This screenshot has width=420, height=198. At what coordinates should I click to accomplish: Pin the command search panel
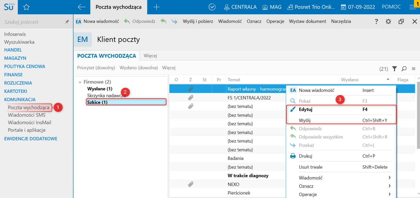click(x=67, y=22)
